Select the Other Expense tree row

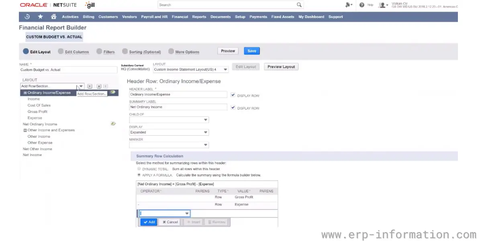coord(40,143)
